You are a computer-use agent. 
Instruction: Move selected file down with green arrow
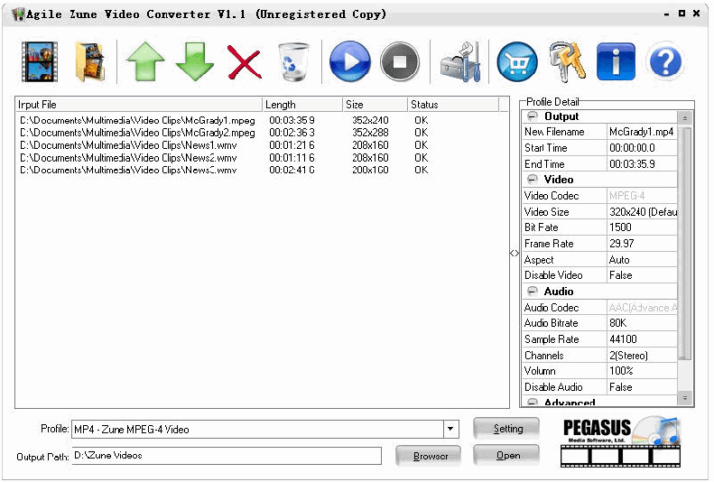click(195, 61)
